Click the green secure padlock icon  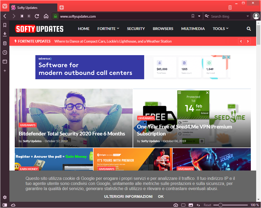[55, 16]
